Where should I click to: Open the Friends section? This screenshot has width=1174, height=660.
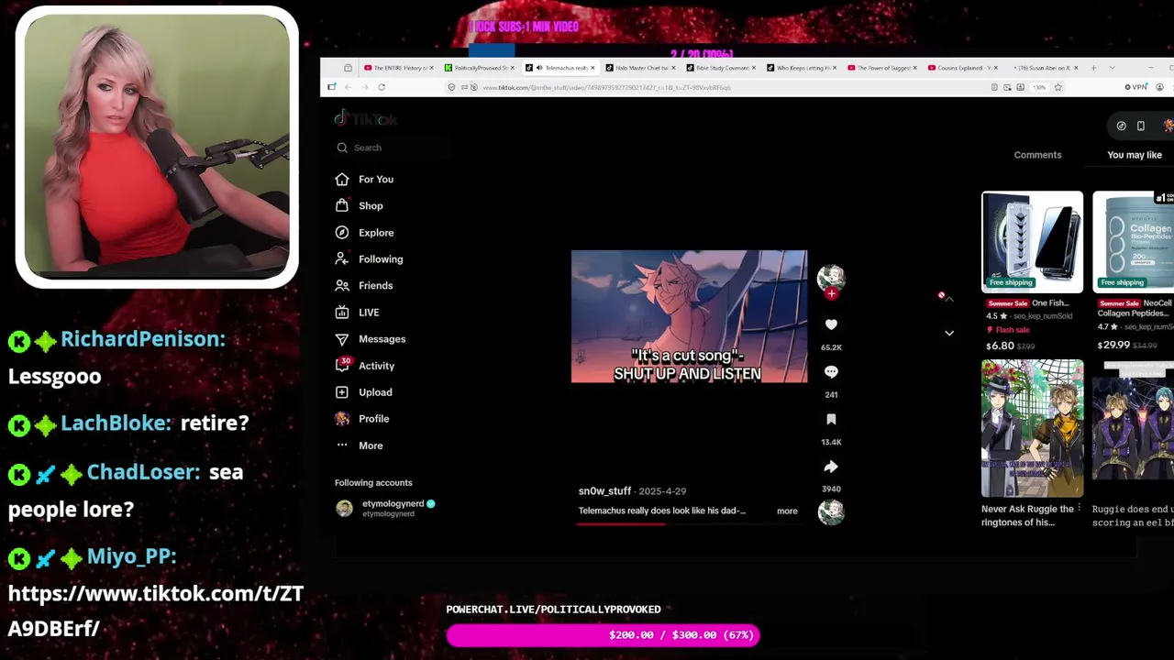coord(364,286)
